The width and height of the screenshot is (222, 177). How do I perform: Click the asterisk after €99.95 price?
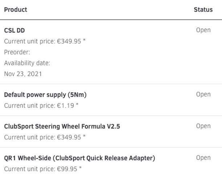pos(80,168)
